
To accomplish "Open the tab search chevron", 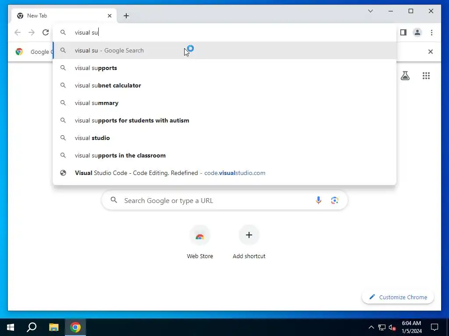I will point(370,11).
